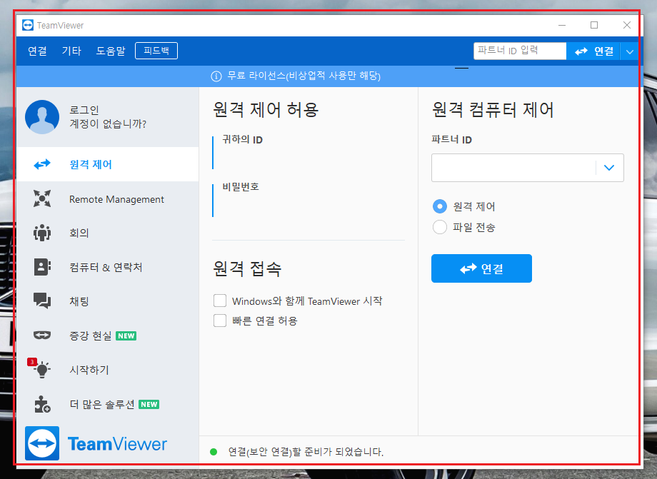
Task: Click the TeamViewer title bar logo icon
Action: coord(28,25)
